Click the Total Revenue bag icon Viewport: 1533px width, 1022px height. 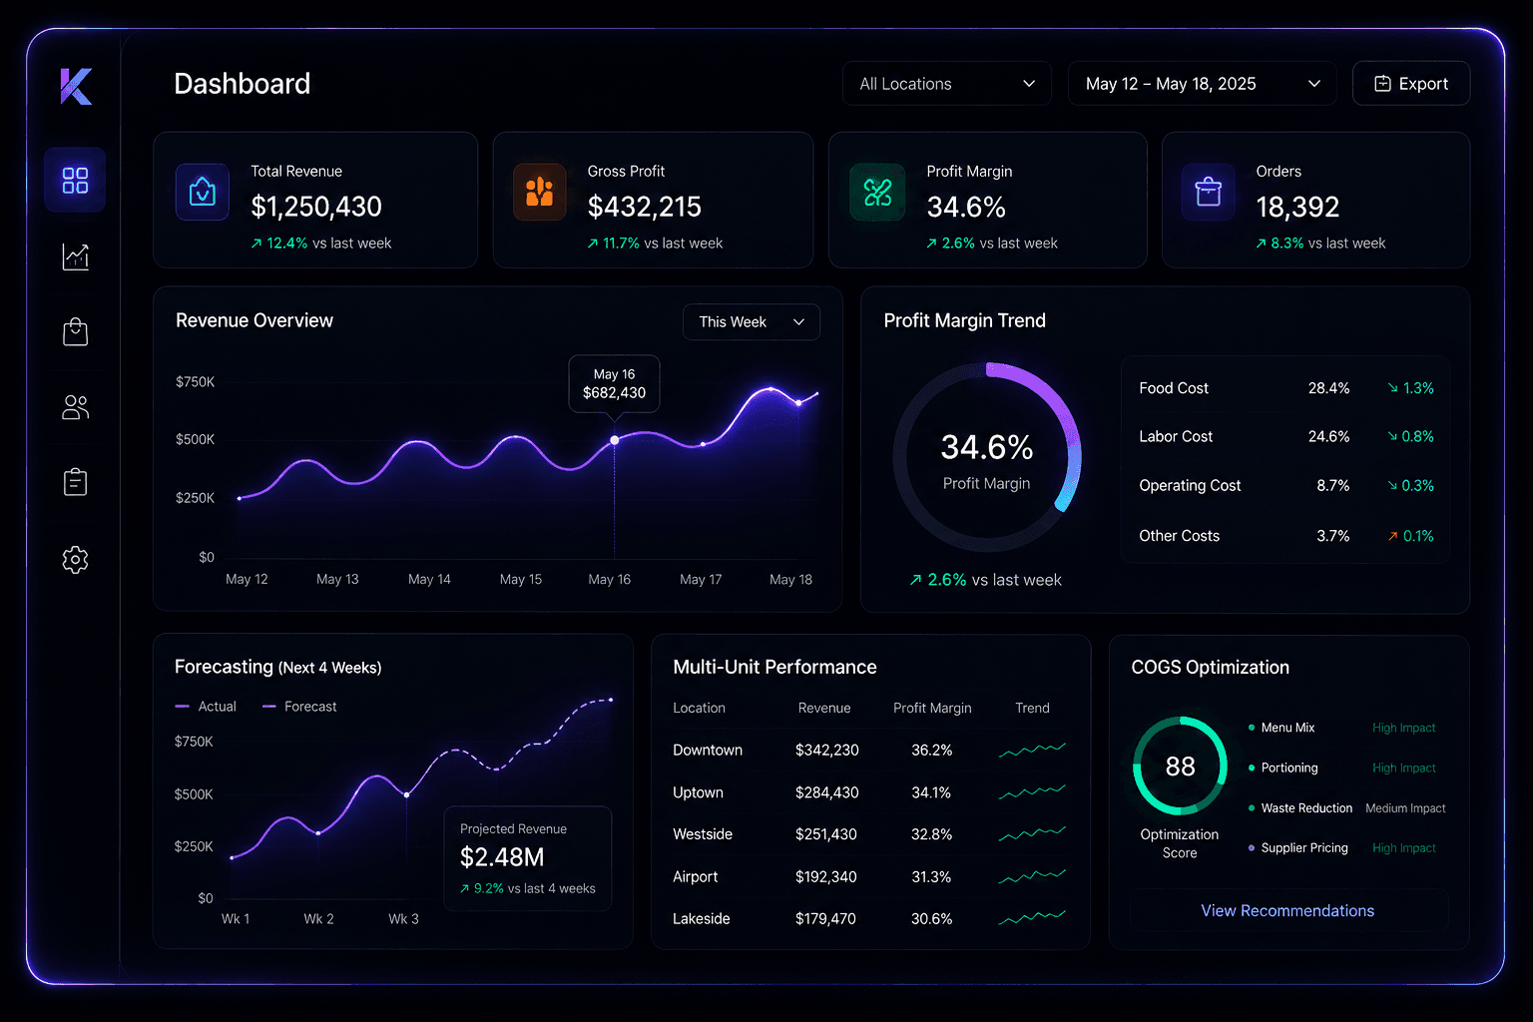(203, 192)
